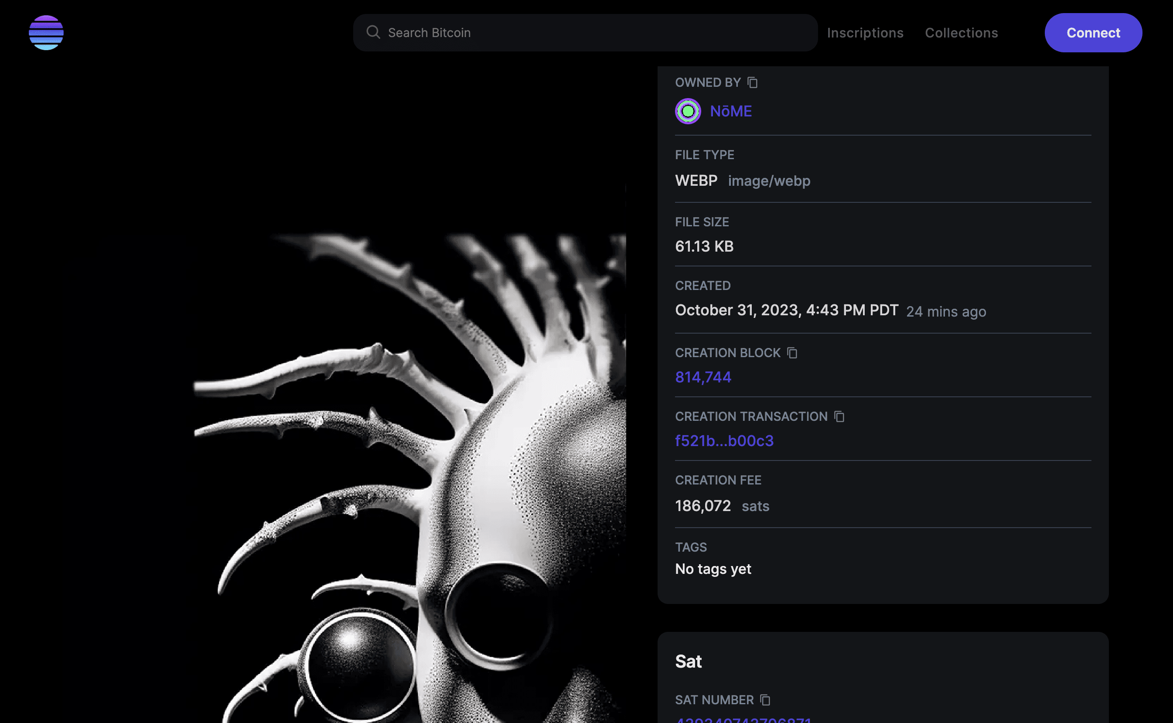
Task: Click the Sat section heading
Action: [688, 662]
